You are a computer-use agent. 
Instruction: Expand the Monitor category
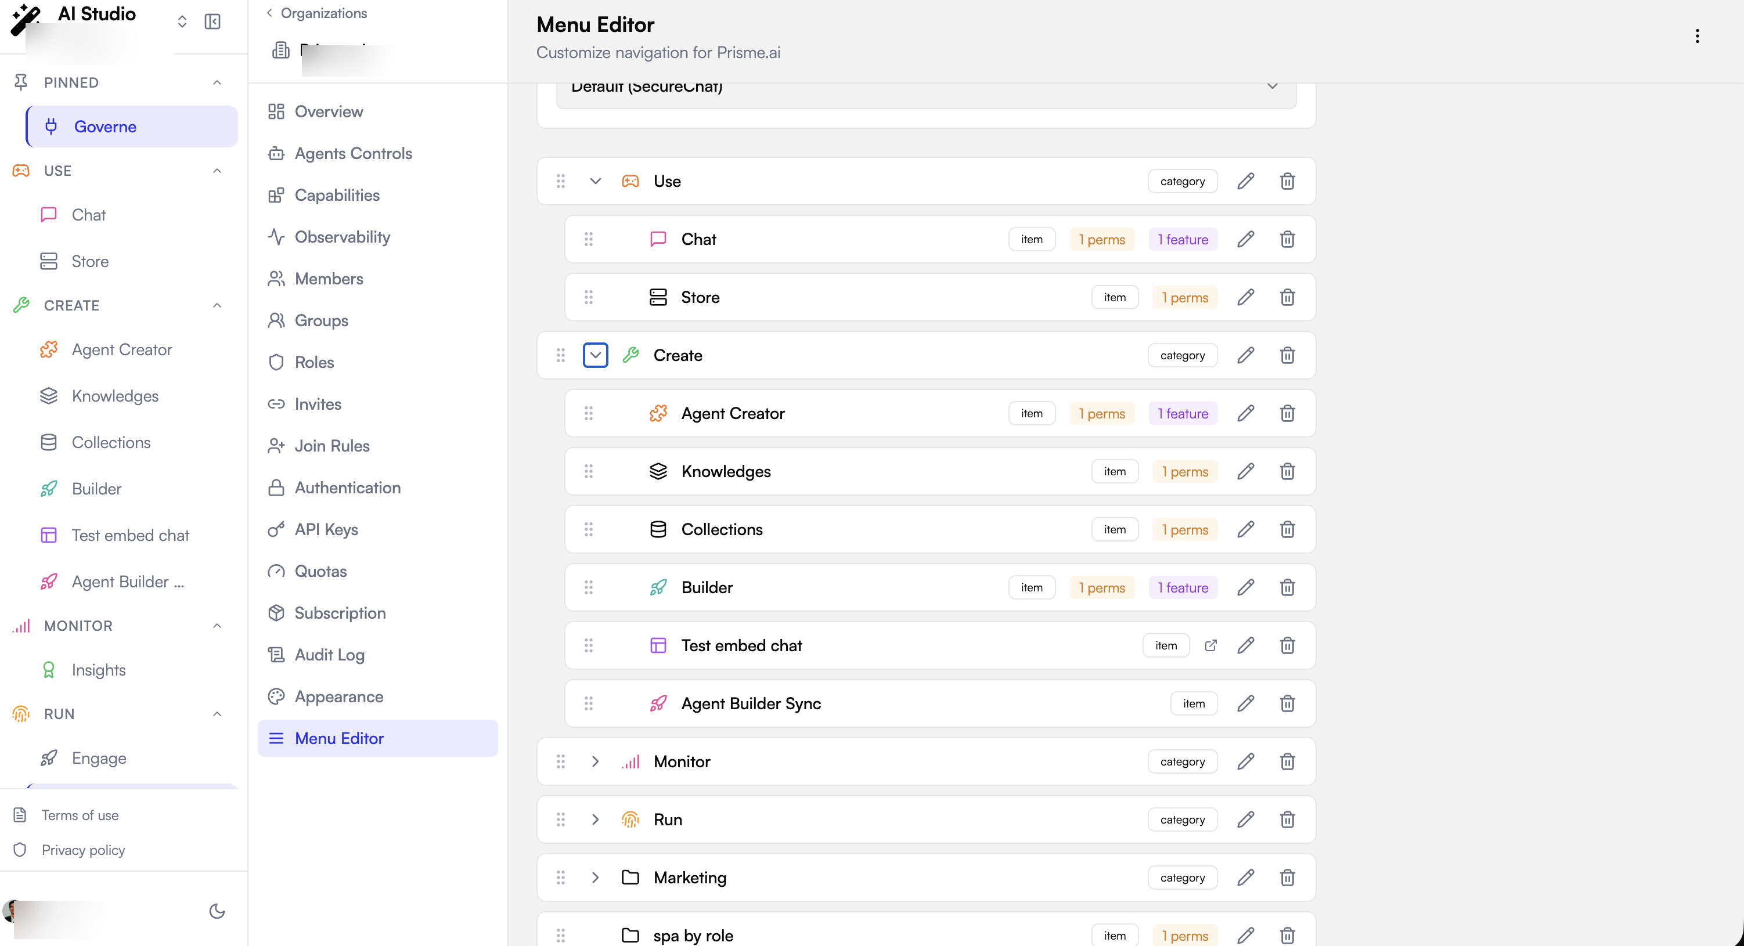(595, 761)
